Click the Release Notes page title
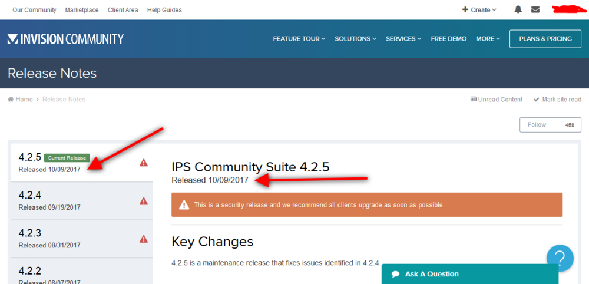Viewport: 589px width, 284px height. pos(52,73)
